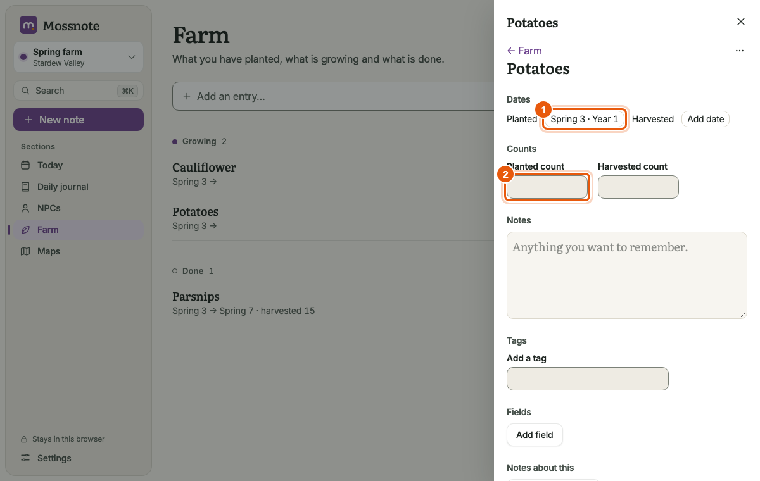The width and height of the screenshot is (760, 481).
Task: Click the Growing group header
Action: point(199,141)
